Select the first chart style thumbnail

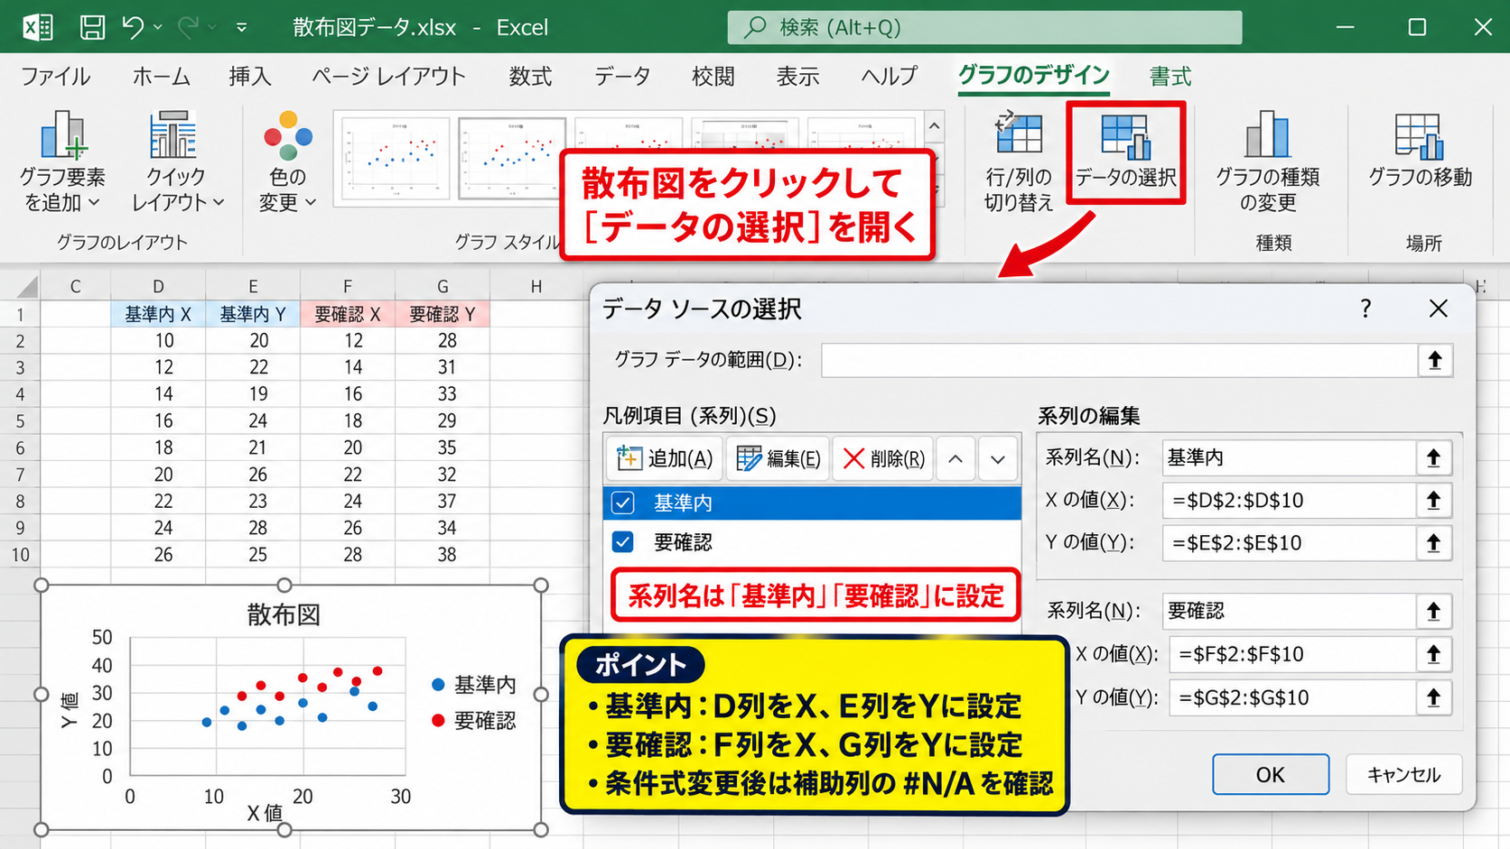click(396, 159)
